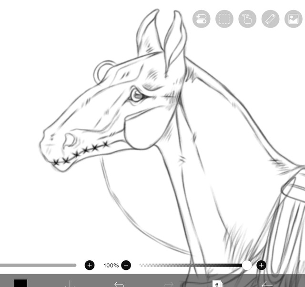Tap the redo arrow
305x287 pixels.
pos(168,284)
